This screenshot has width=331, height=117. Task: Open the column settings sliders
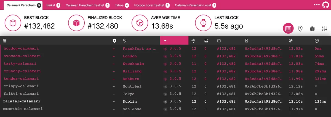point(324,29)
